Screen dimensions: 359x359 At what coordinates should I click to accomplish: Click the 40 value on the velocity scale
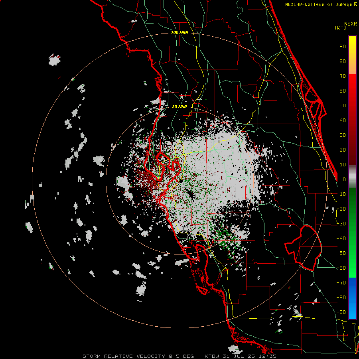(x=343, y=120)
